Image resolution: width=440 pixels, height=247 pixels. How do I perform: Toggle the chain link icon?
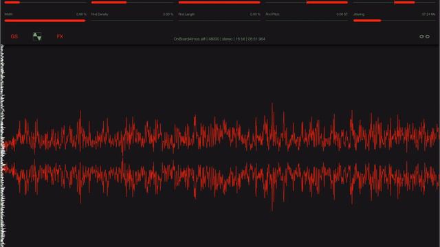[424, 36]
